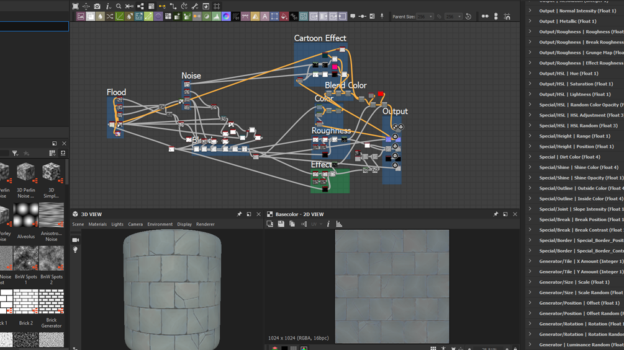Add a comment from the graph toolbar

click(x=353, y=16)
